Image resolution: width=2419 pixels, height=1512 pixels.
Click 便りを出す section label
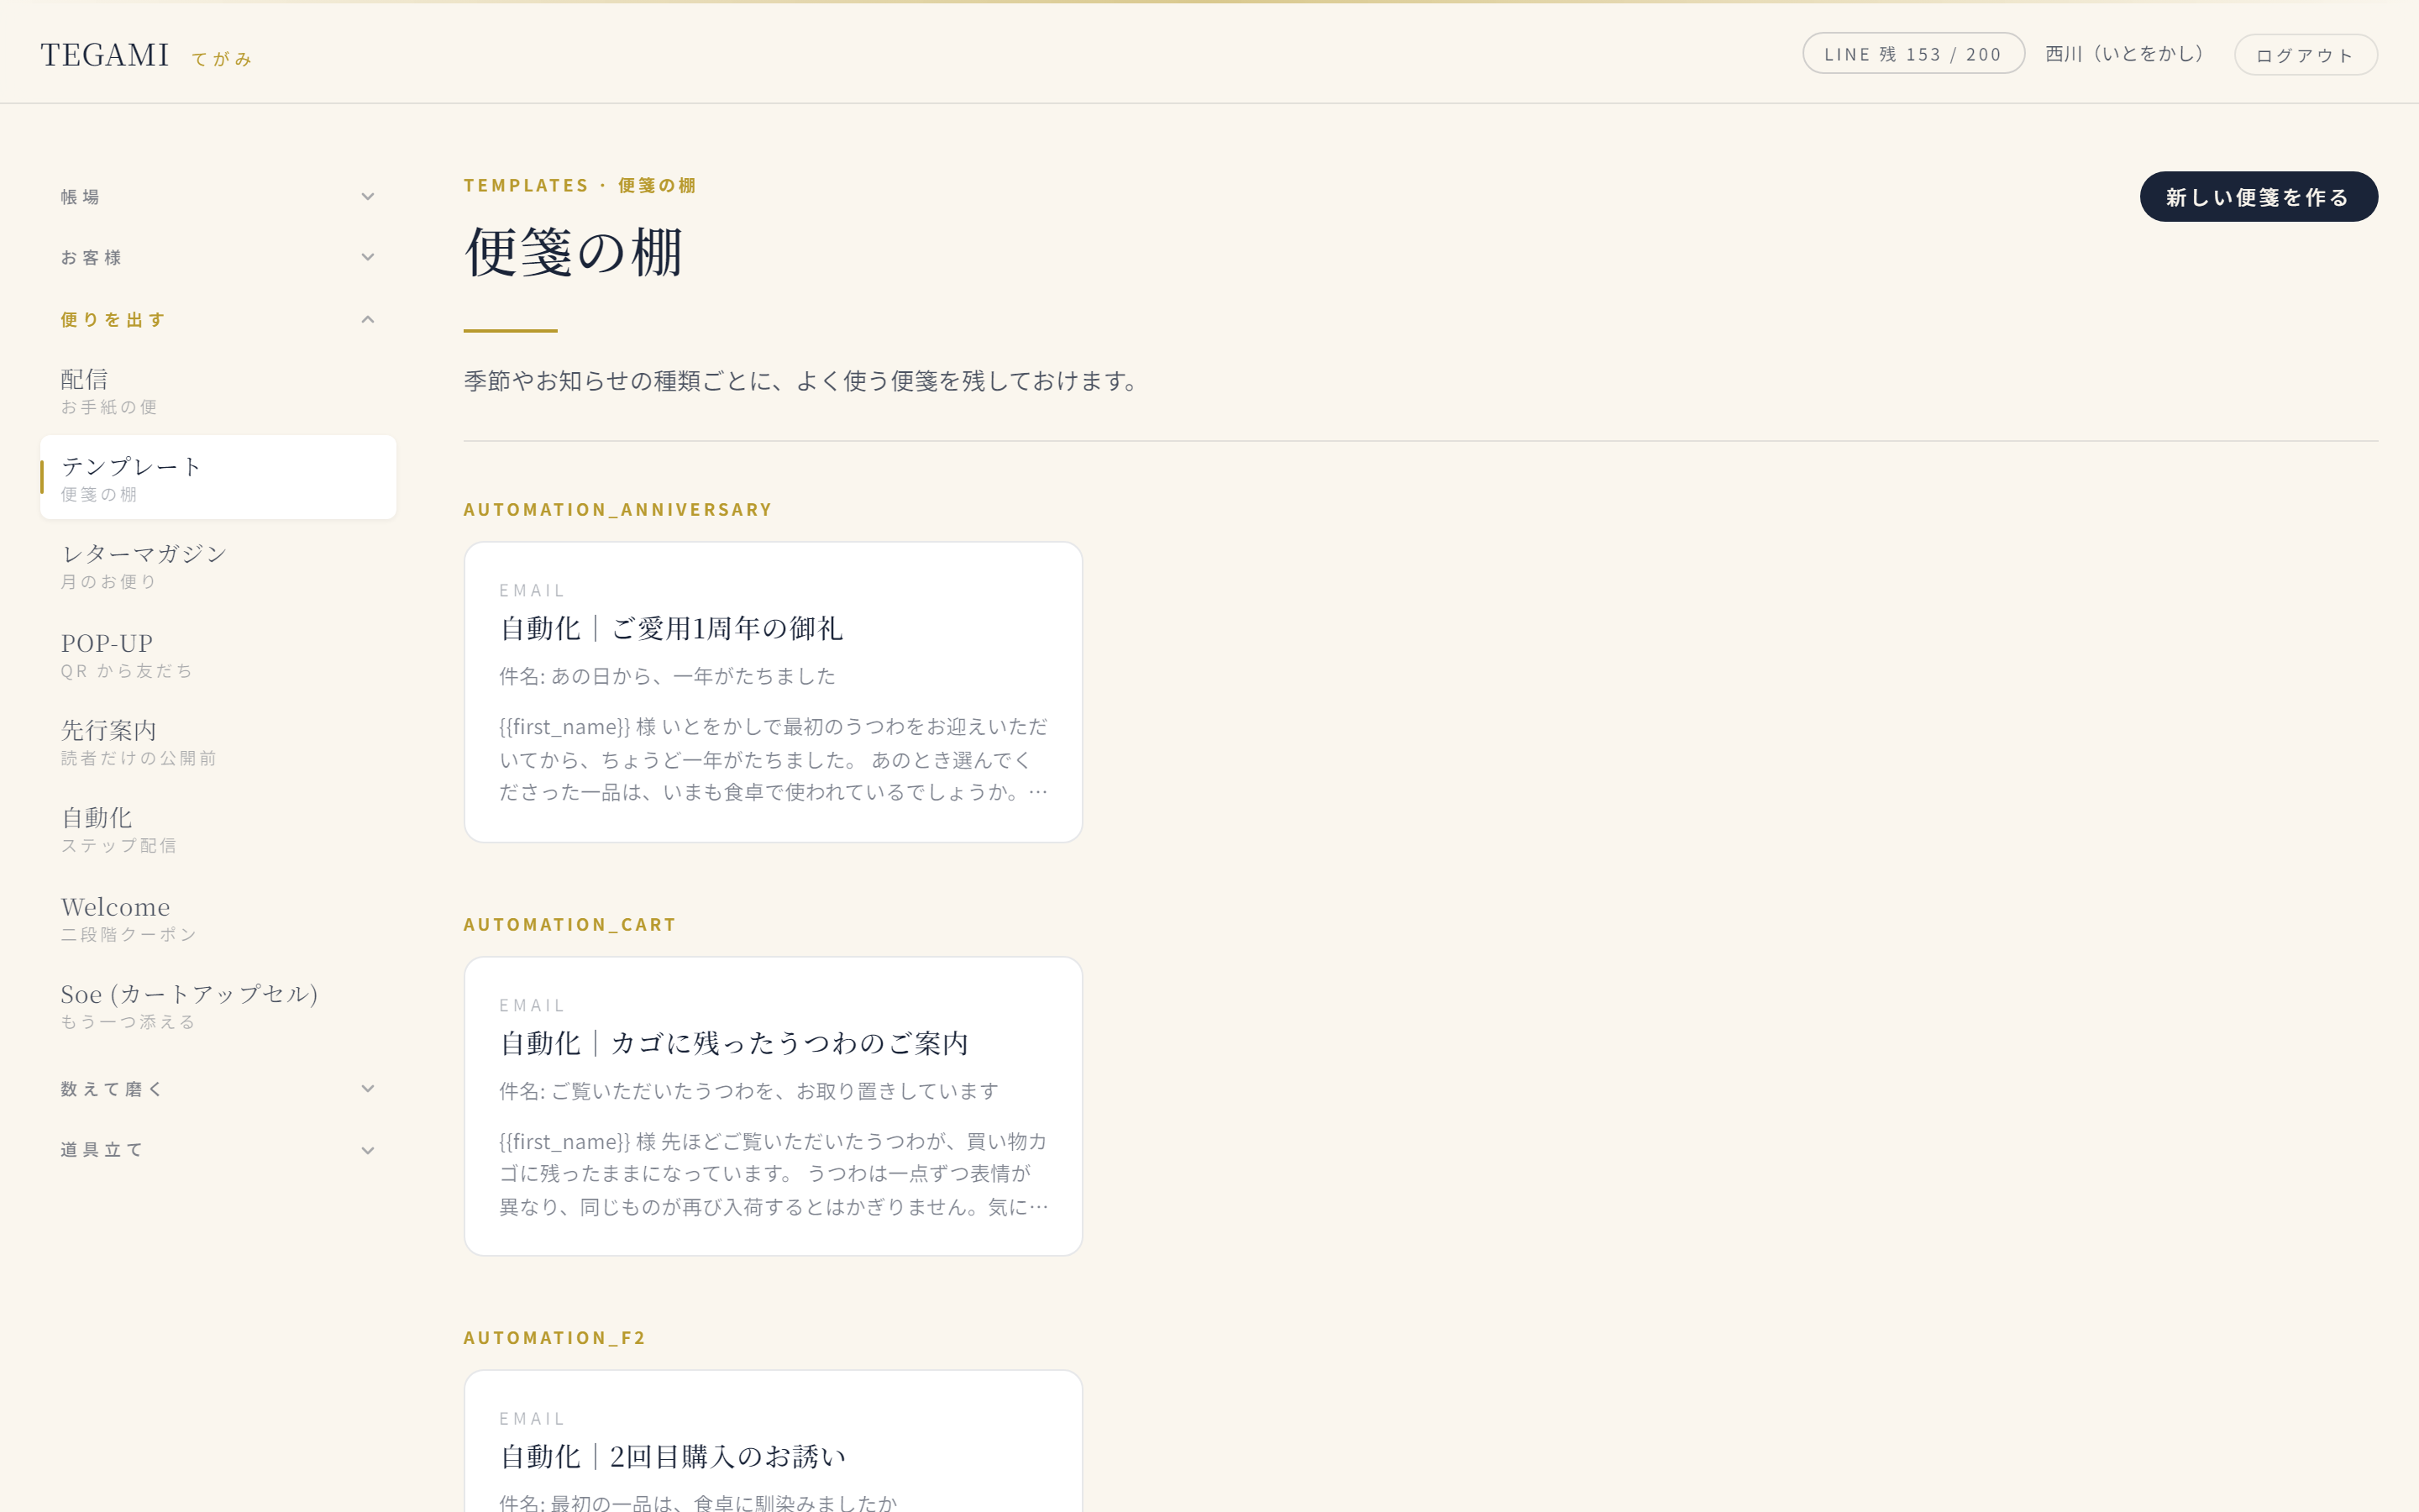113,320
